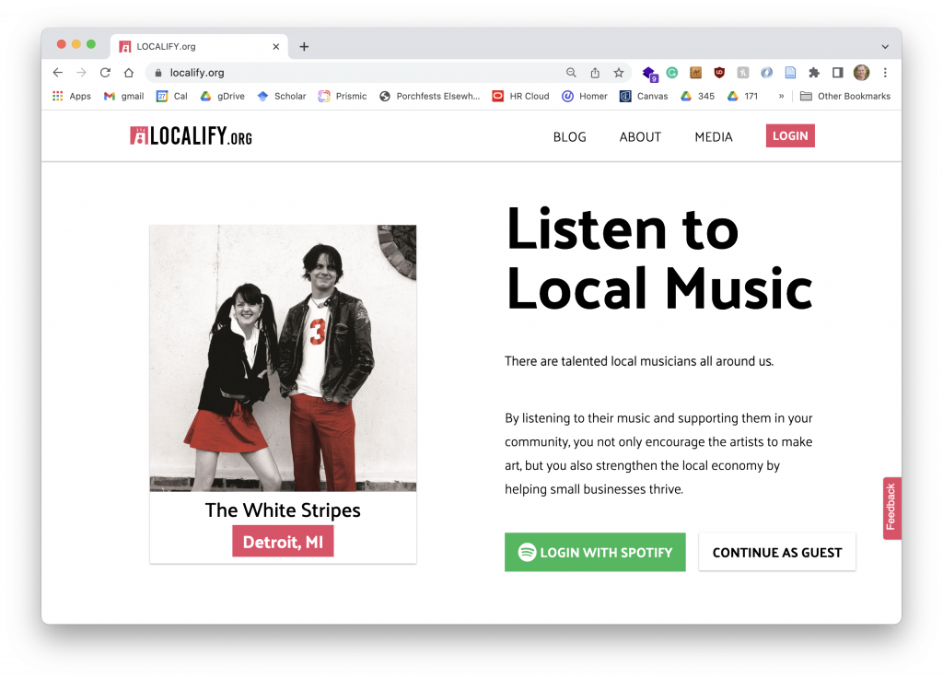Screen dimensions: 943x679
Task: Open the Canvas bookmark
Action: (x=644, y=96)
